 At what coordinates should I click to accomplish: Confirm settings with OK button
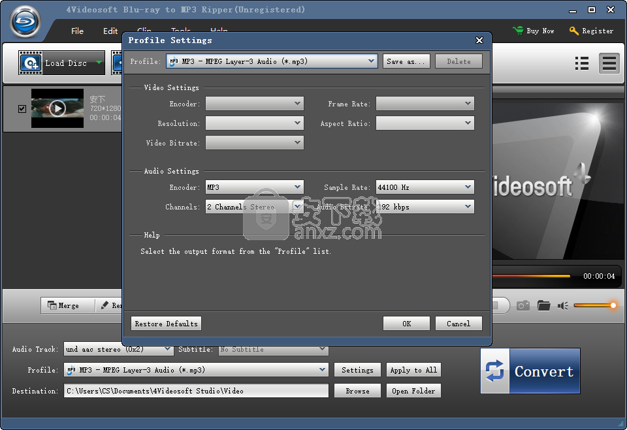click(x=406, y=324)
